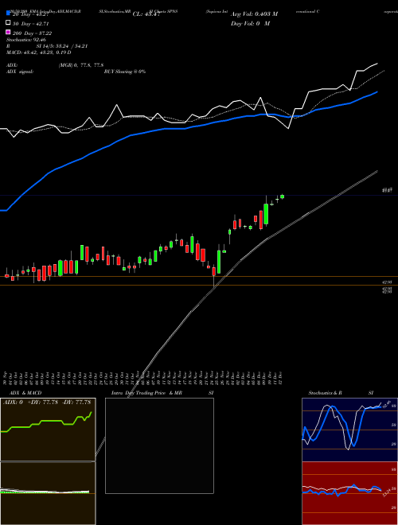
Task: Open the blue Stochastics chart panel
Action: point(349,430)
